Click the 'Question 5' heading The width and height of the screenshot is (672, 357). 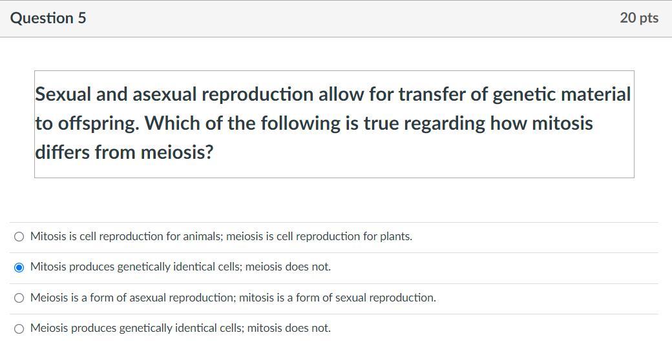pyautogui.click(x=48, y=18)
